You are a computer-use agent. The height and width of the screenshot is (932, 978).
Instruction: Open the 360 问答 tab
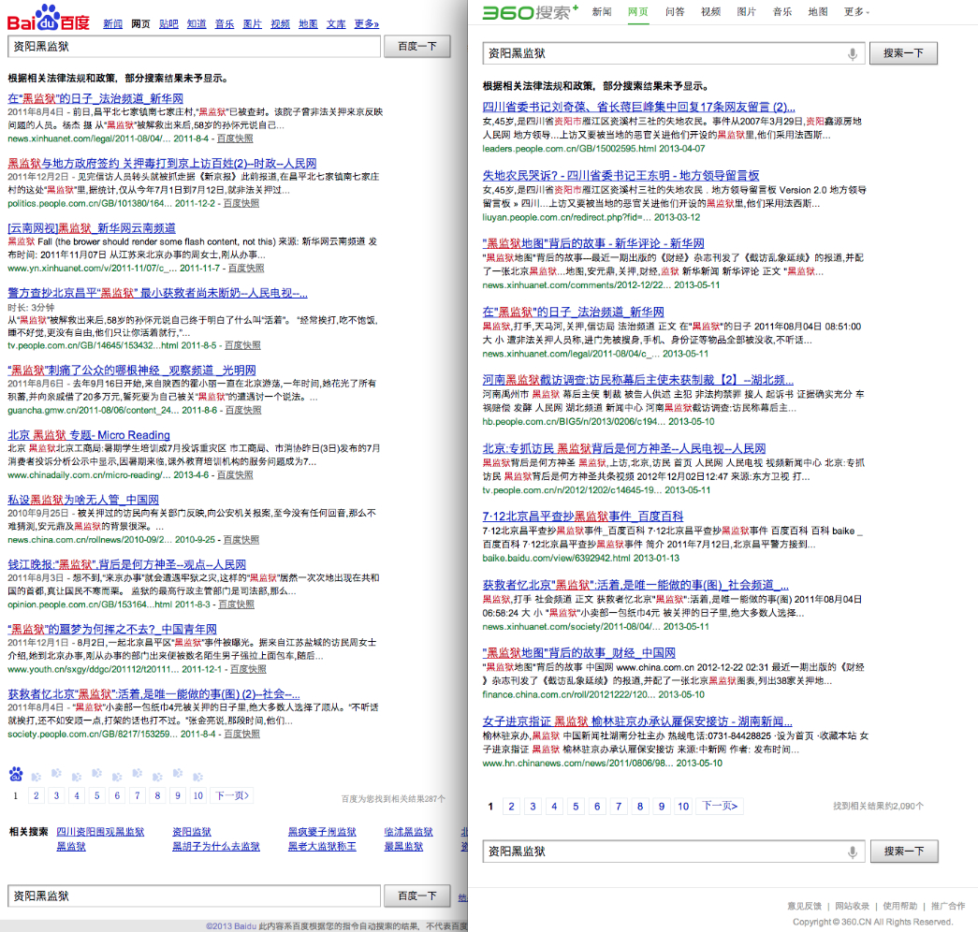(x=675, y=12)
